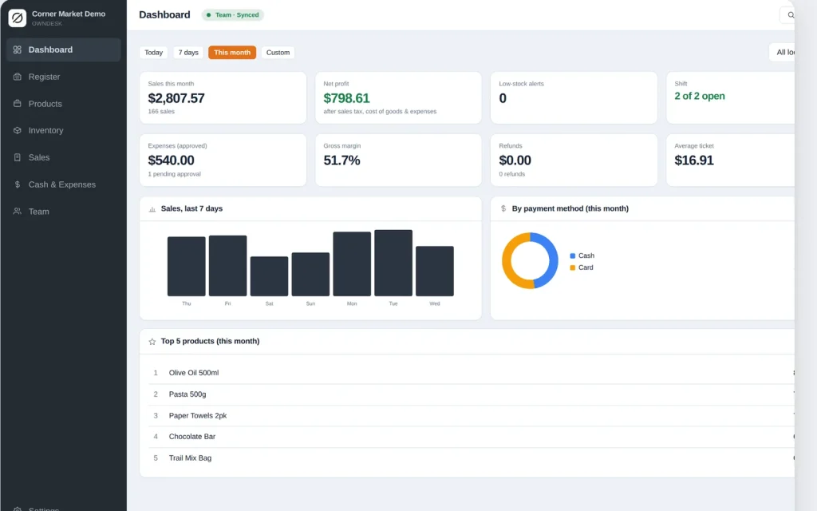Click the $798.61 net profit value
The image size is (817, 511).
[346, 98]
